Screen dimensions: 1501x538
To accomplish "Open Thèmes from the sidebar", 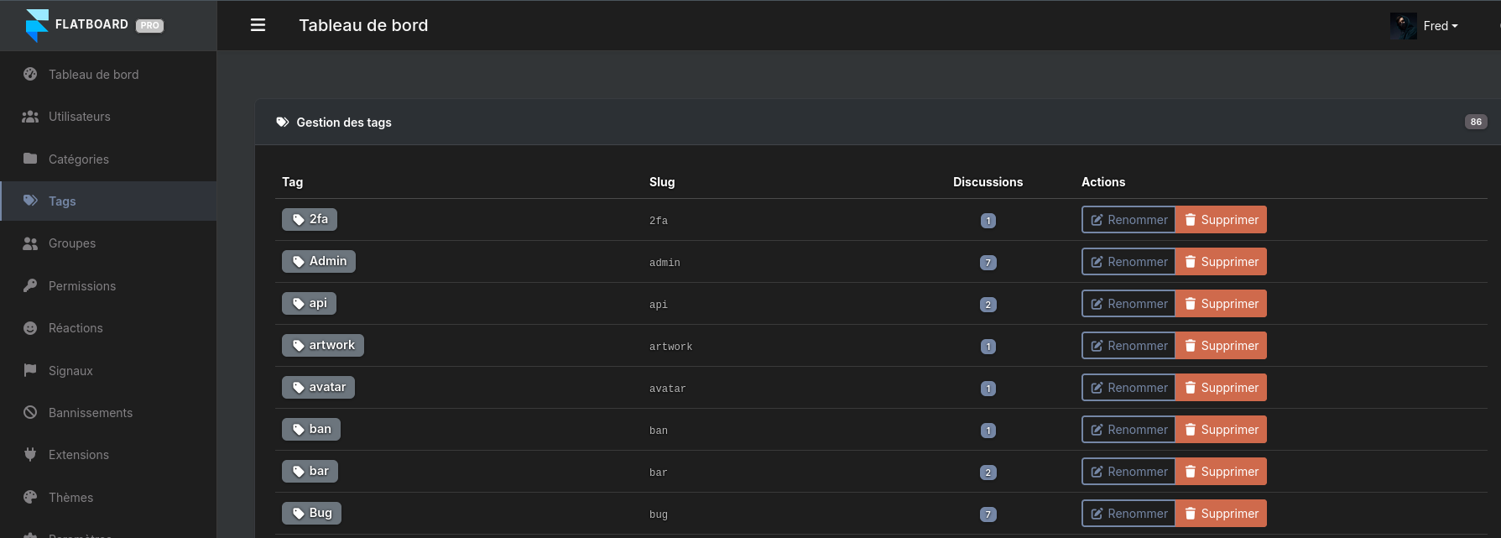I will click(x=70, y=498).
